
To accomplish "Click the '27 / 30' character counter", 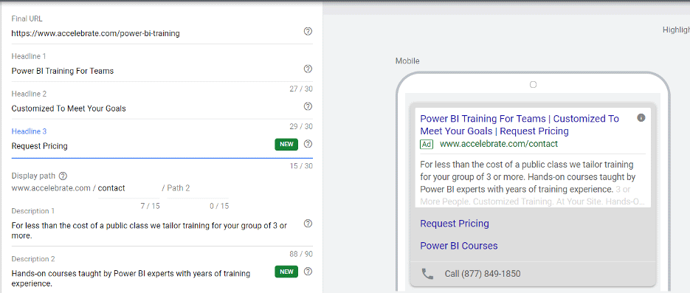I will [x=301, y=89].
